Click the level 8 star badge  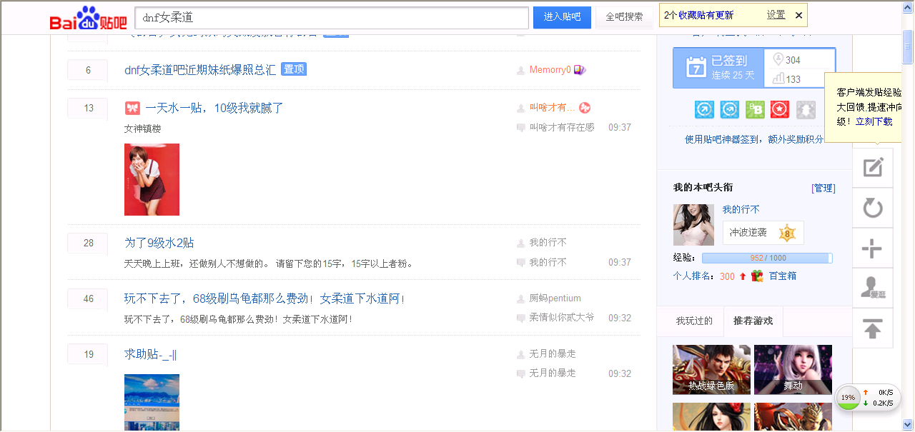click(x=787, y=233)
